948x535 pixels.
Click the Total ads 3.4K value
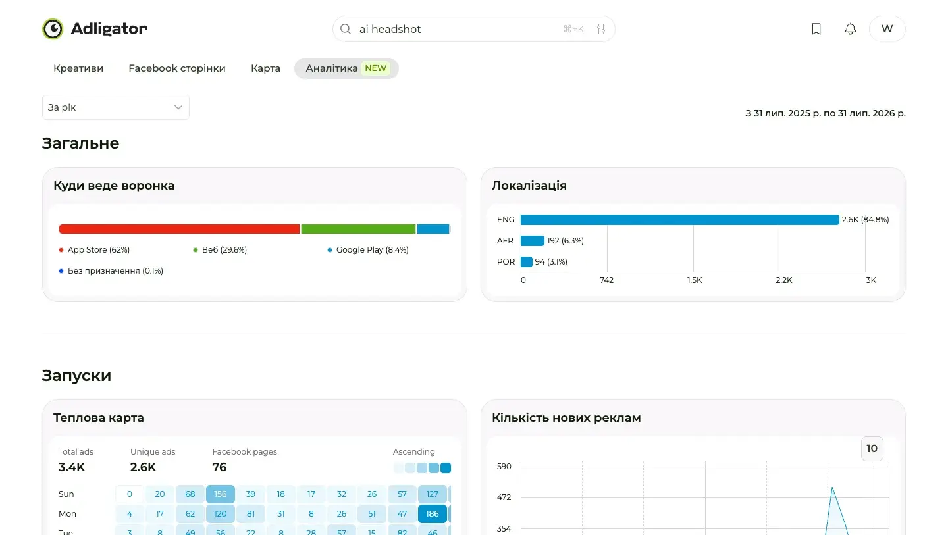72,467
